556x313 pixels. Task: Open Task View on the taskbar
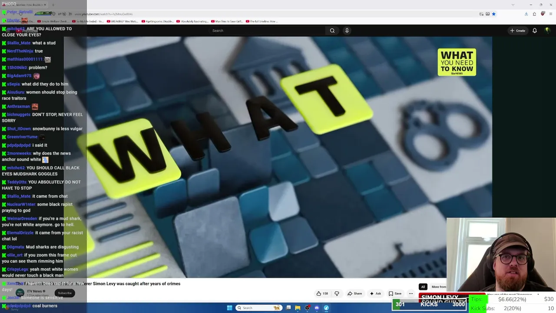click(288, 308)
